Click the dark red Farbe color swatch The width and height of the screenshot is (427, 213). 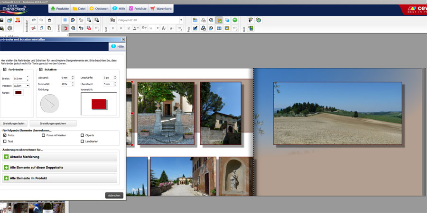(18, 93)
